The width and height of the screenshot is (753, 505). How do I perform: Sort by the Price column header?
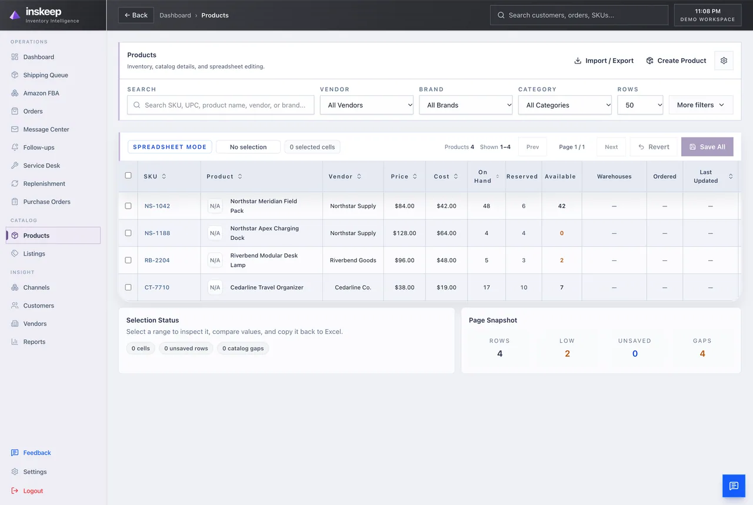pyautogui.click(x=404, y=176)
